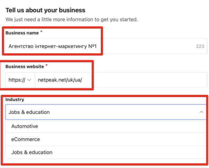Select Automotive from the industry list

click(x=106, y=126)
